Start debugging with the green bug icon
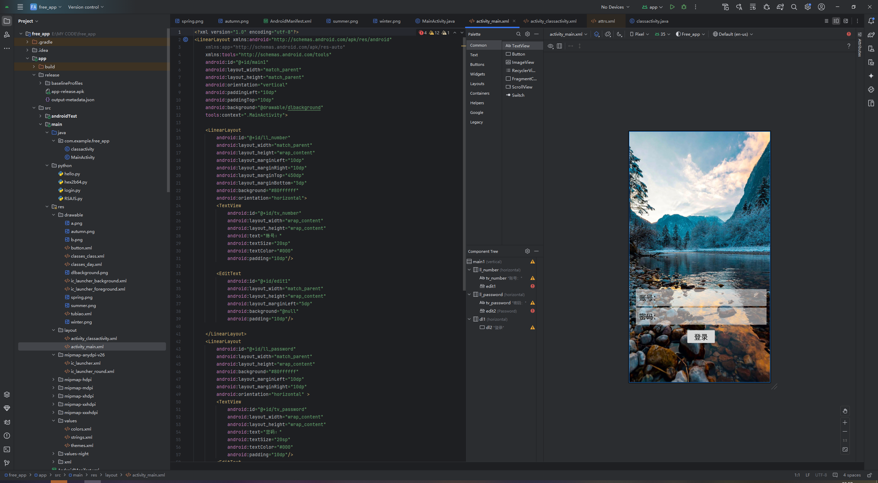The image size is (878, 483). click(684, 7)
